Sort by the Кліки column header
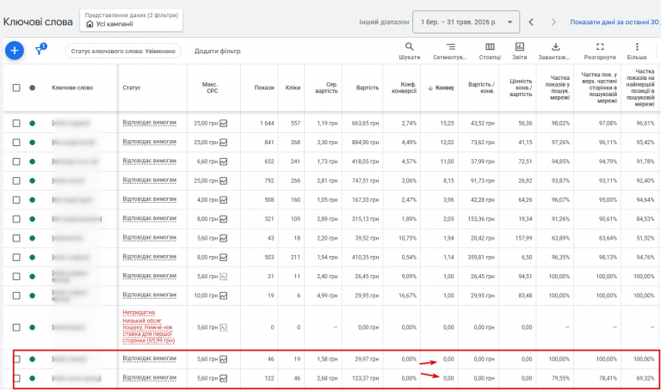Screen dimensions: 661x390 tap(293, 88)
